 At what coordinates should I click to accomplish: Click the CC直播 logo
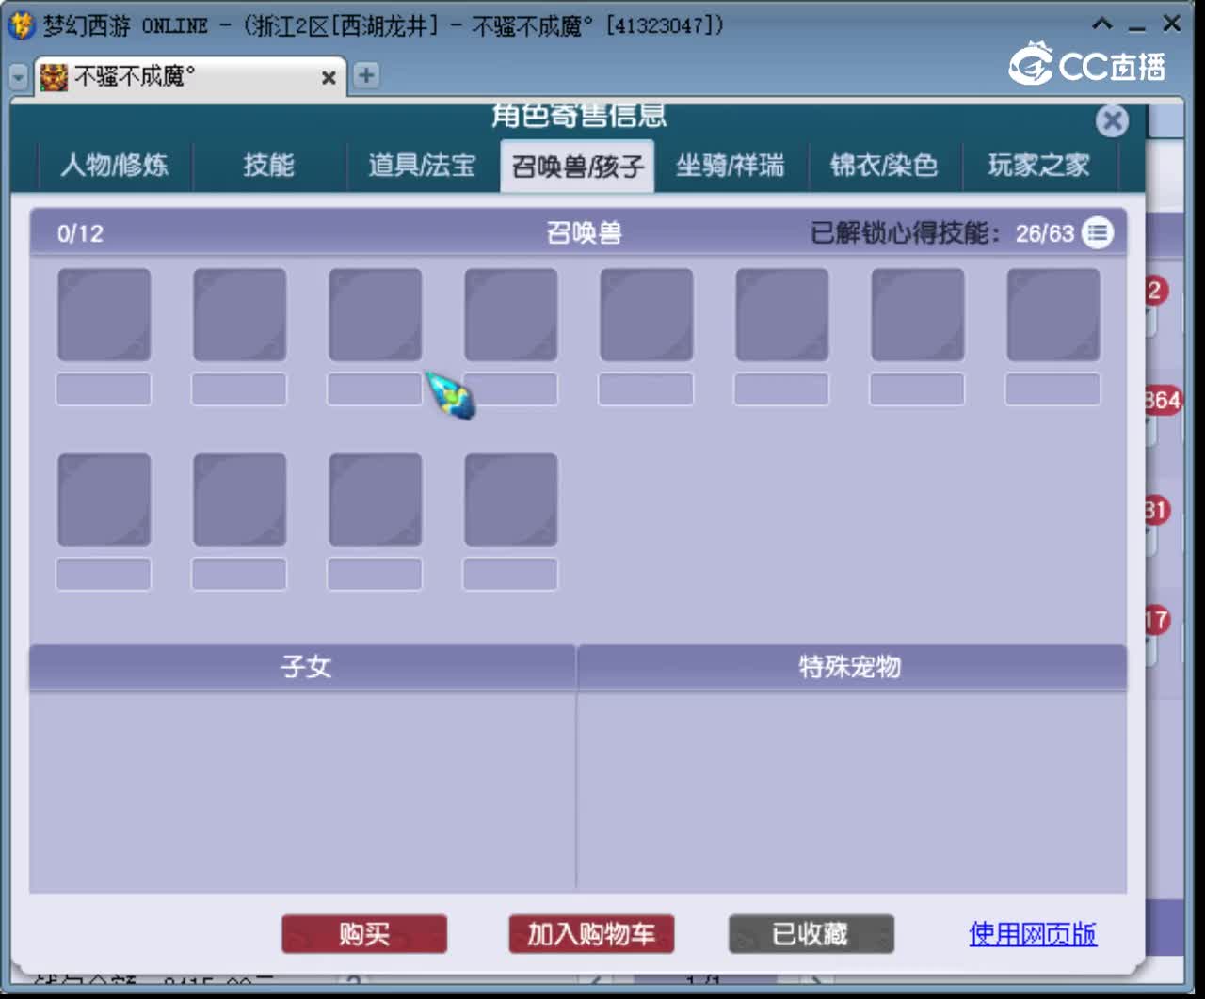1087,64
